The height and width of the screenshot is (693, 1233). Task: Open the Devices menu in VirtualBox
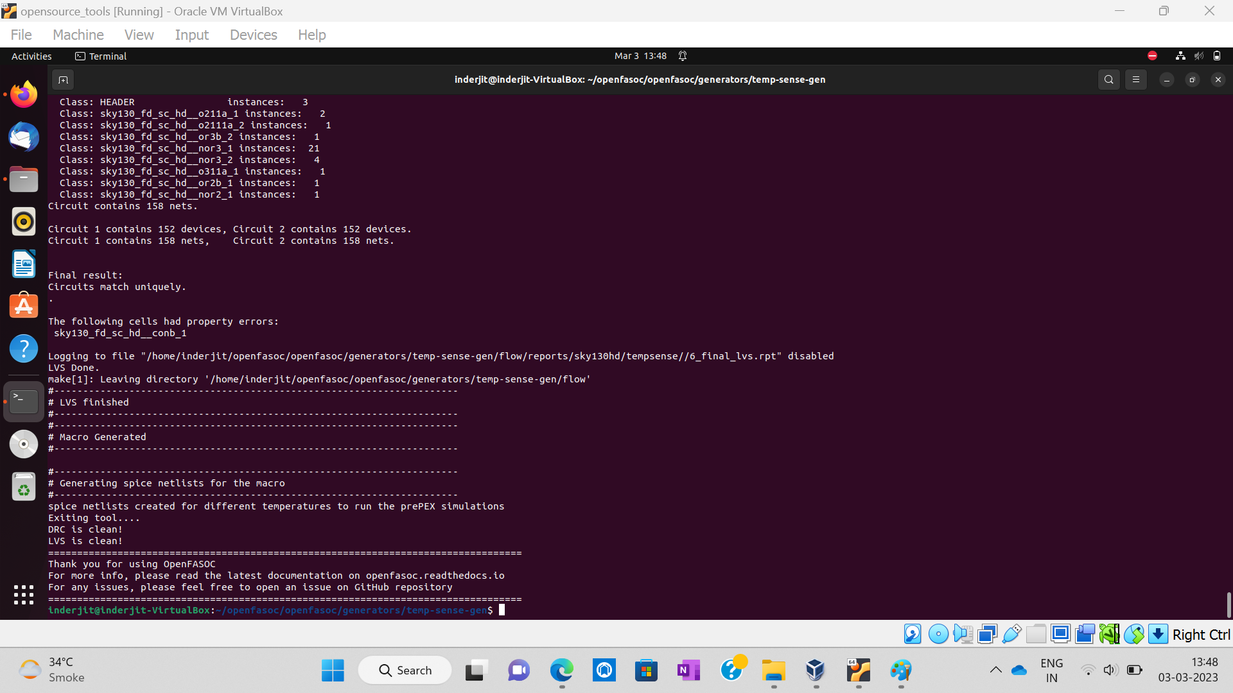[253, 35]
